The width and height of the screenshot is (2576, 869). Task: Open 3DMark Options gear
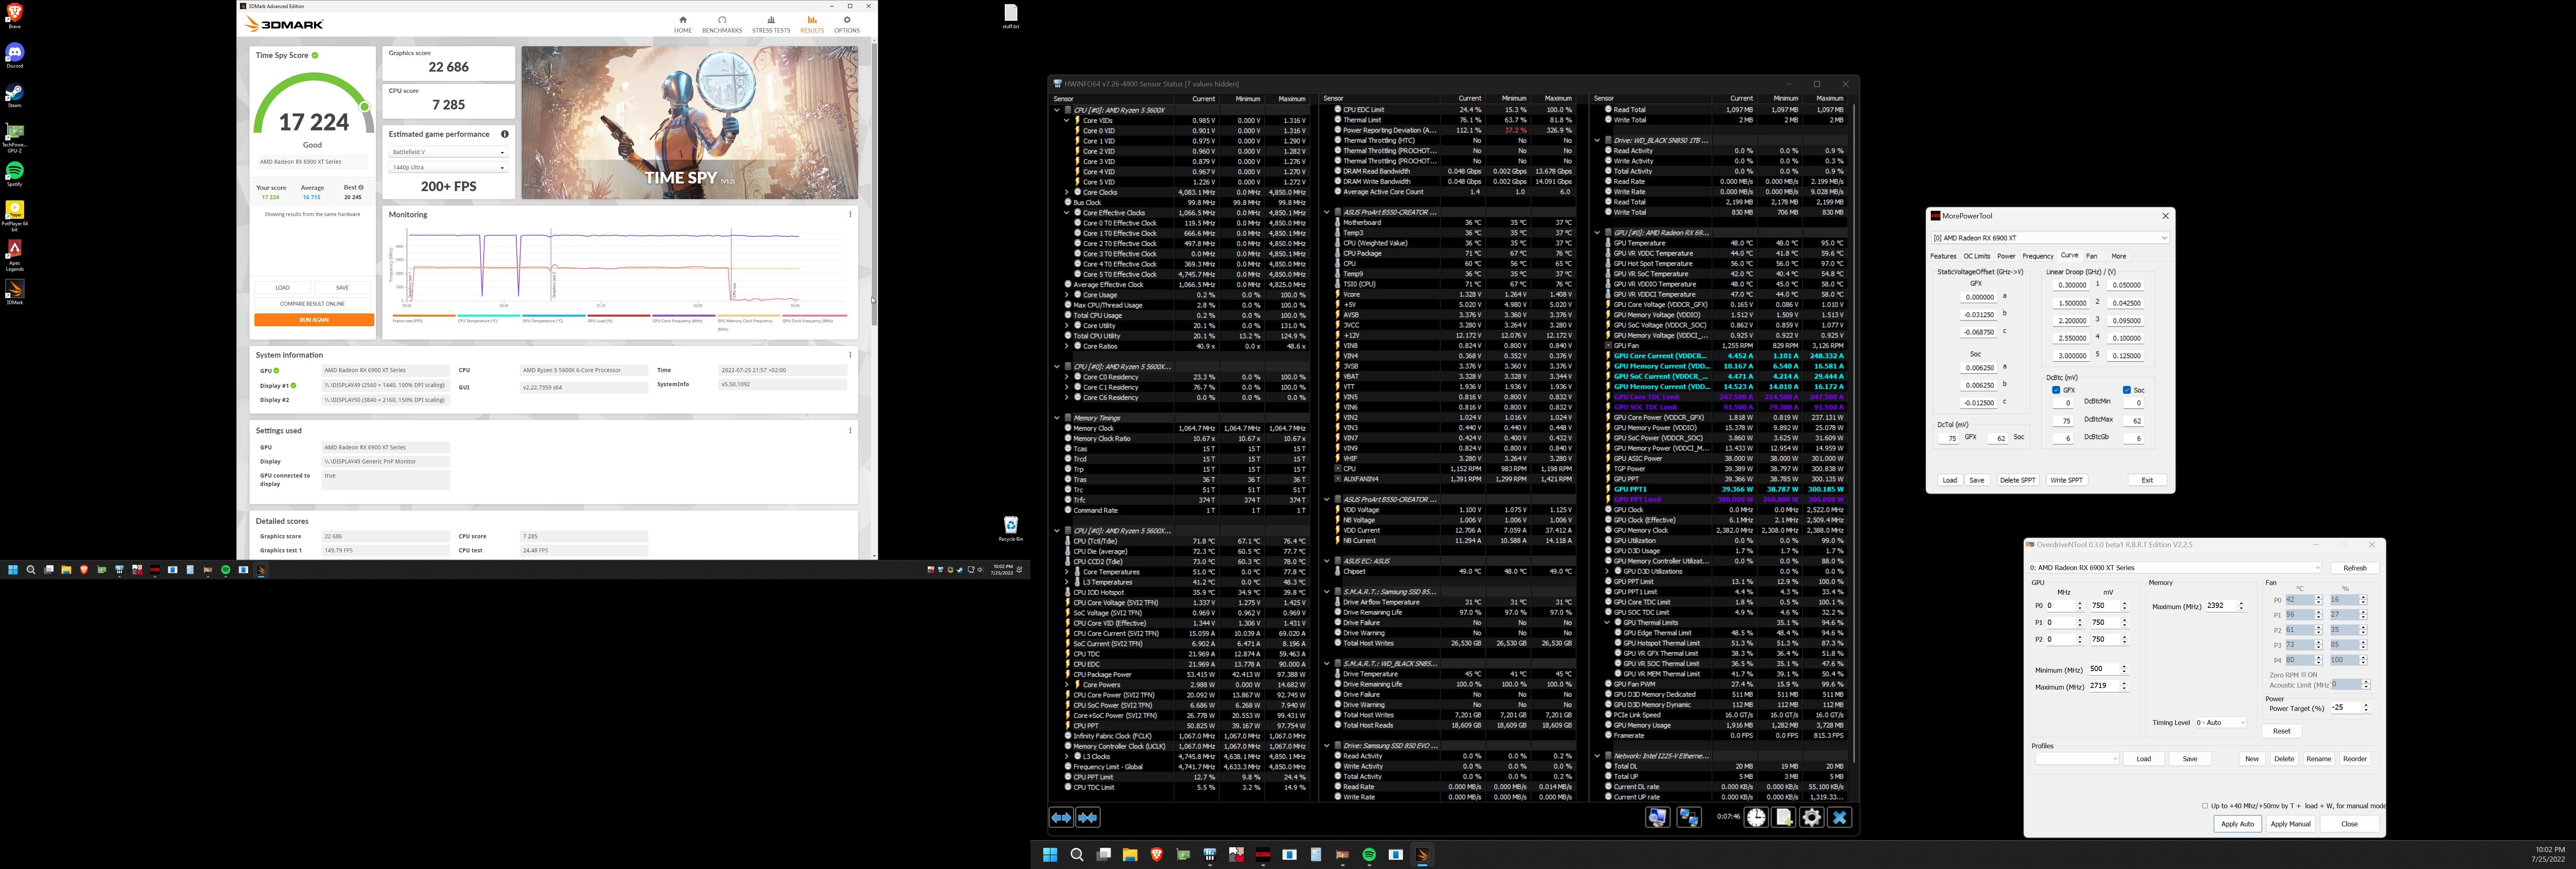coord(847,24)
